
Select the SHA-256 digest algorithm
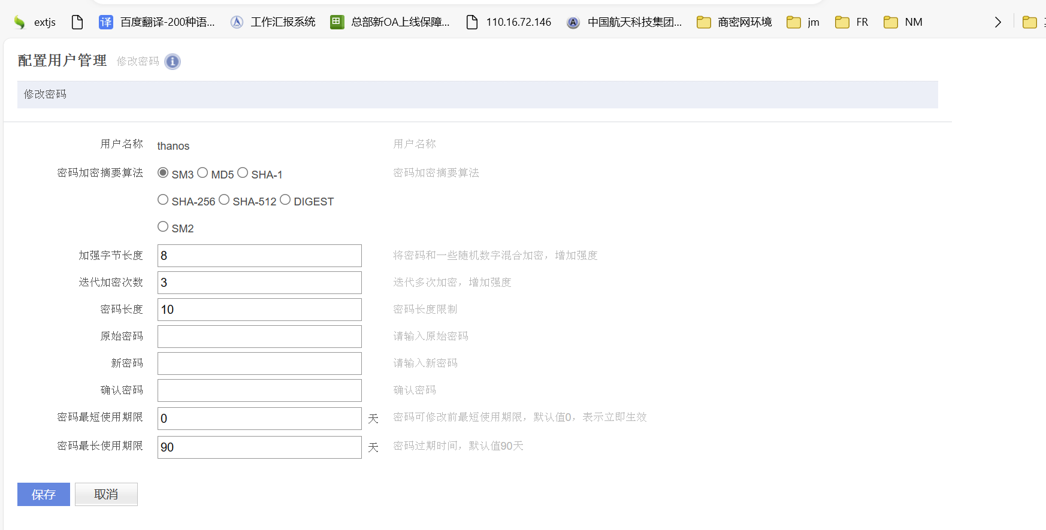[163, 199]
